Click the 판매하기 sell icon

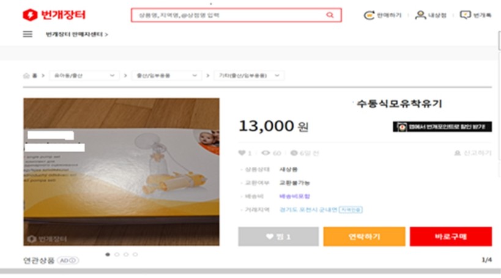(369, 15)
